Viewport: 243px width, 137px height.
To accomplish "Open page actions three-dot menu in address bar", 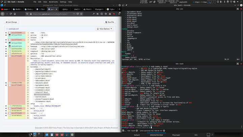I will pos(74,14).
